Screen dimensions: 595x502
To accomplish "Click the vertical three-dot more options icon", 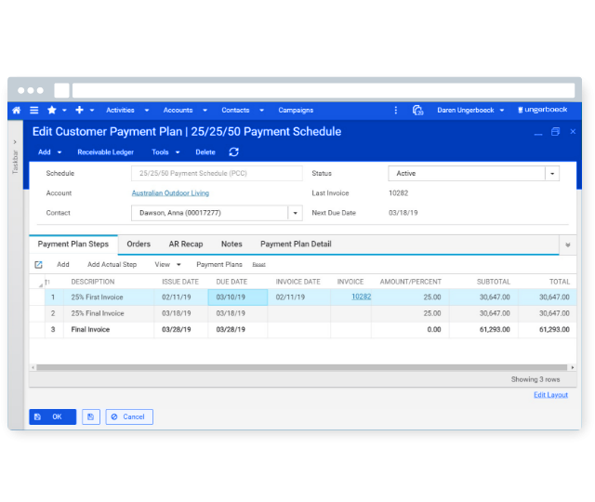I will (396, 110).
